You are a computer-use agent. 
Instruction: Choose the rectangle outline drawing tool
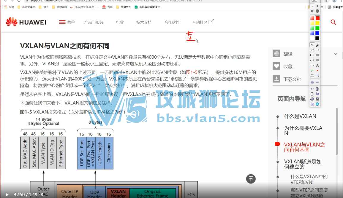(x=312, y=55)
